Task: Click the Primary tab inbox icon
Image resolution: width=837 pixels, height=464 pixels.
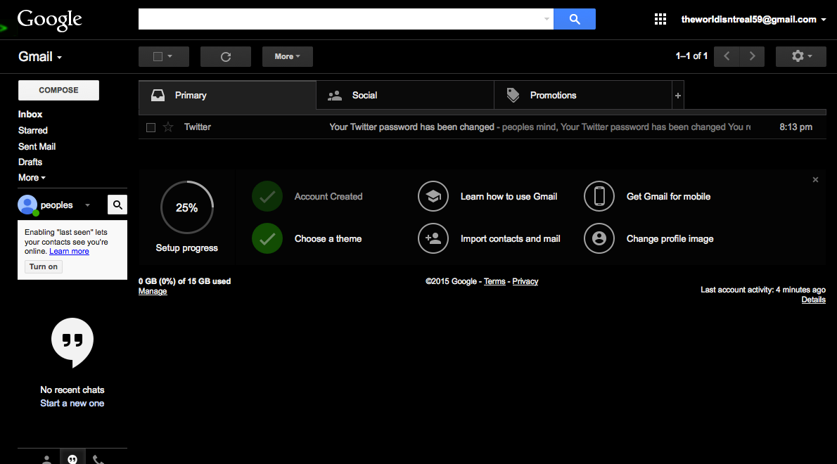Action: tap(158, 95)
